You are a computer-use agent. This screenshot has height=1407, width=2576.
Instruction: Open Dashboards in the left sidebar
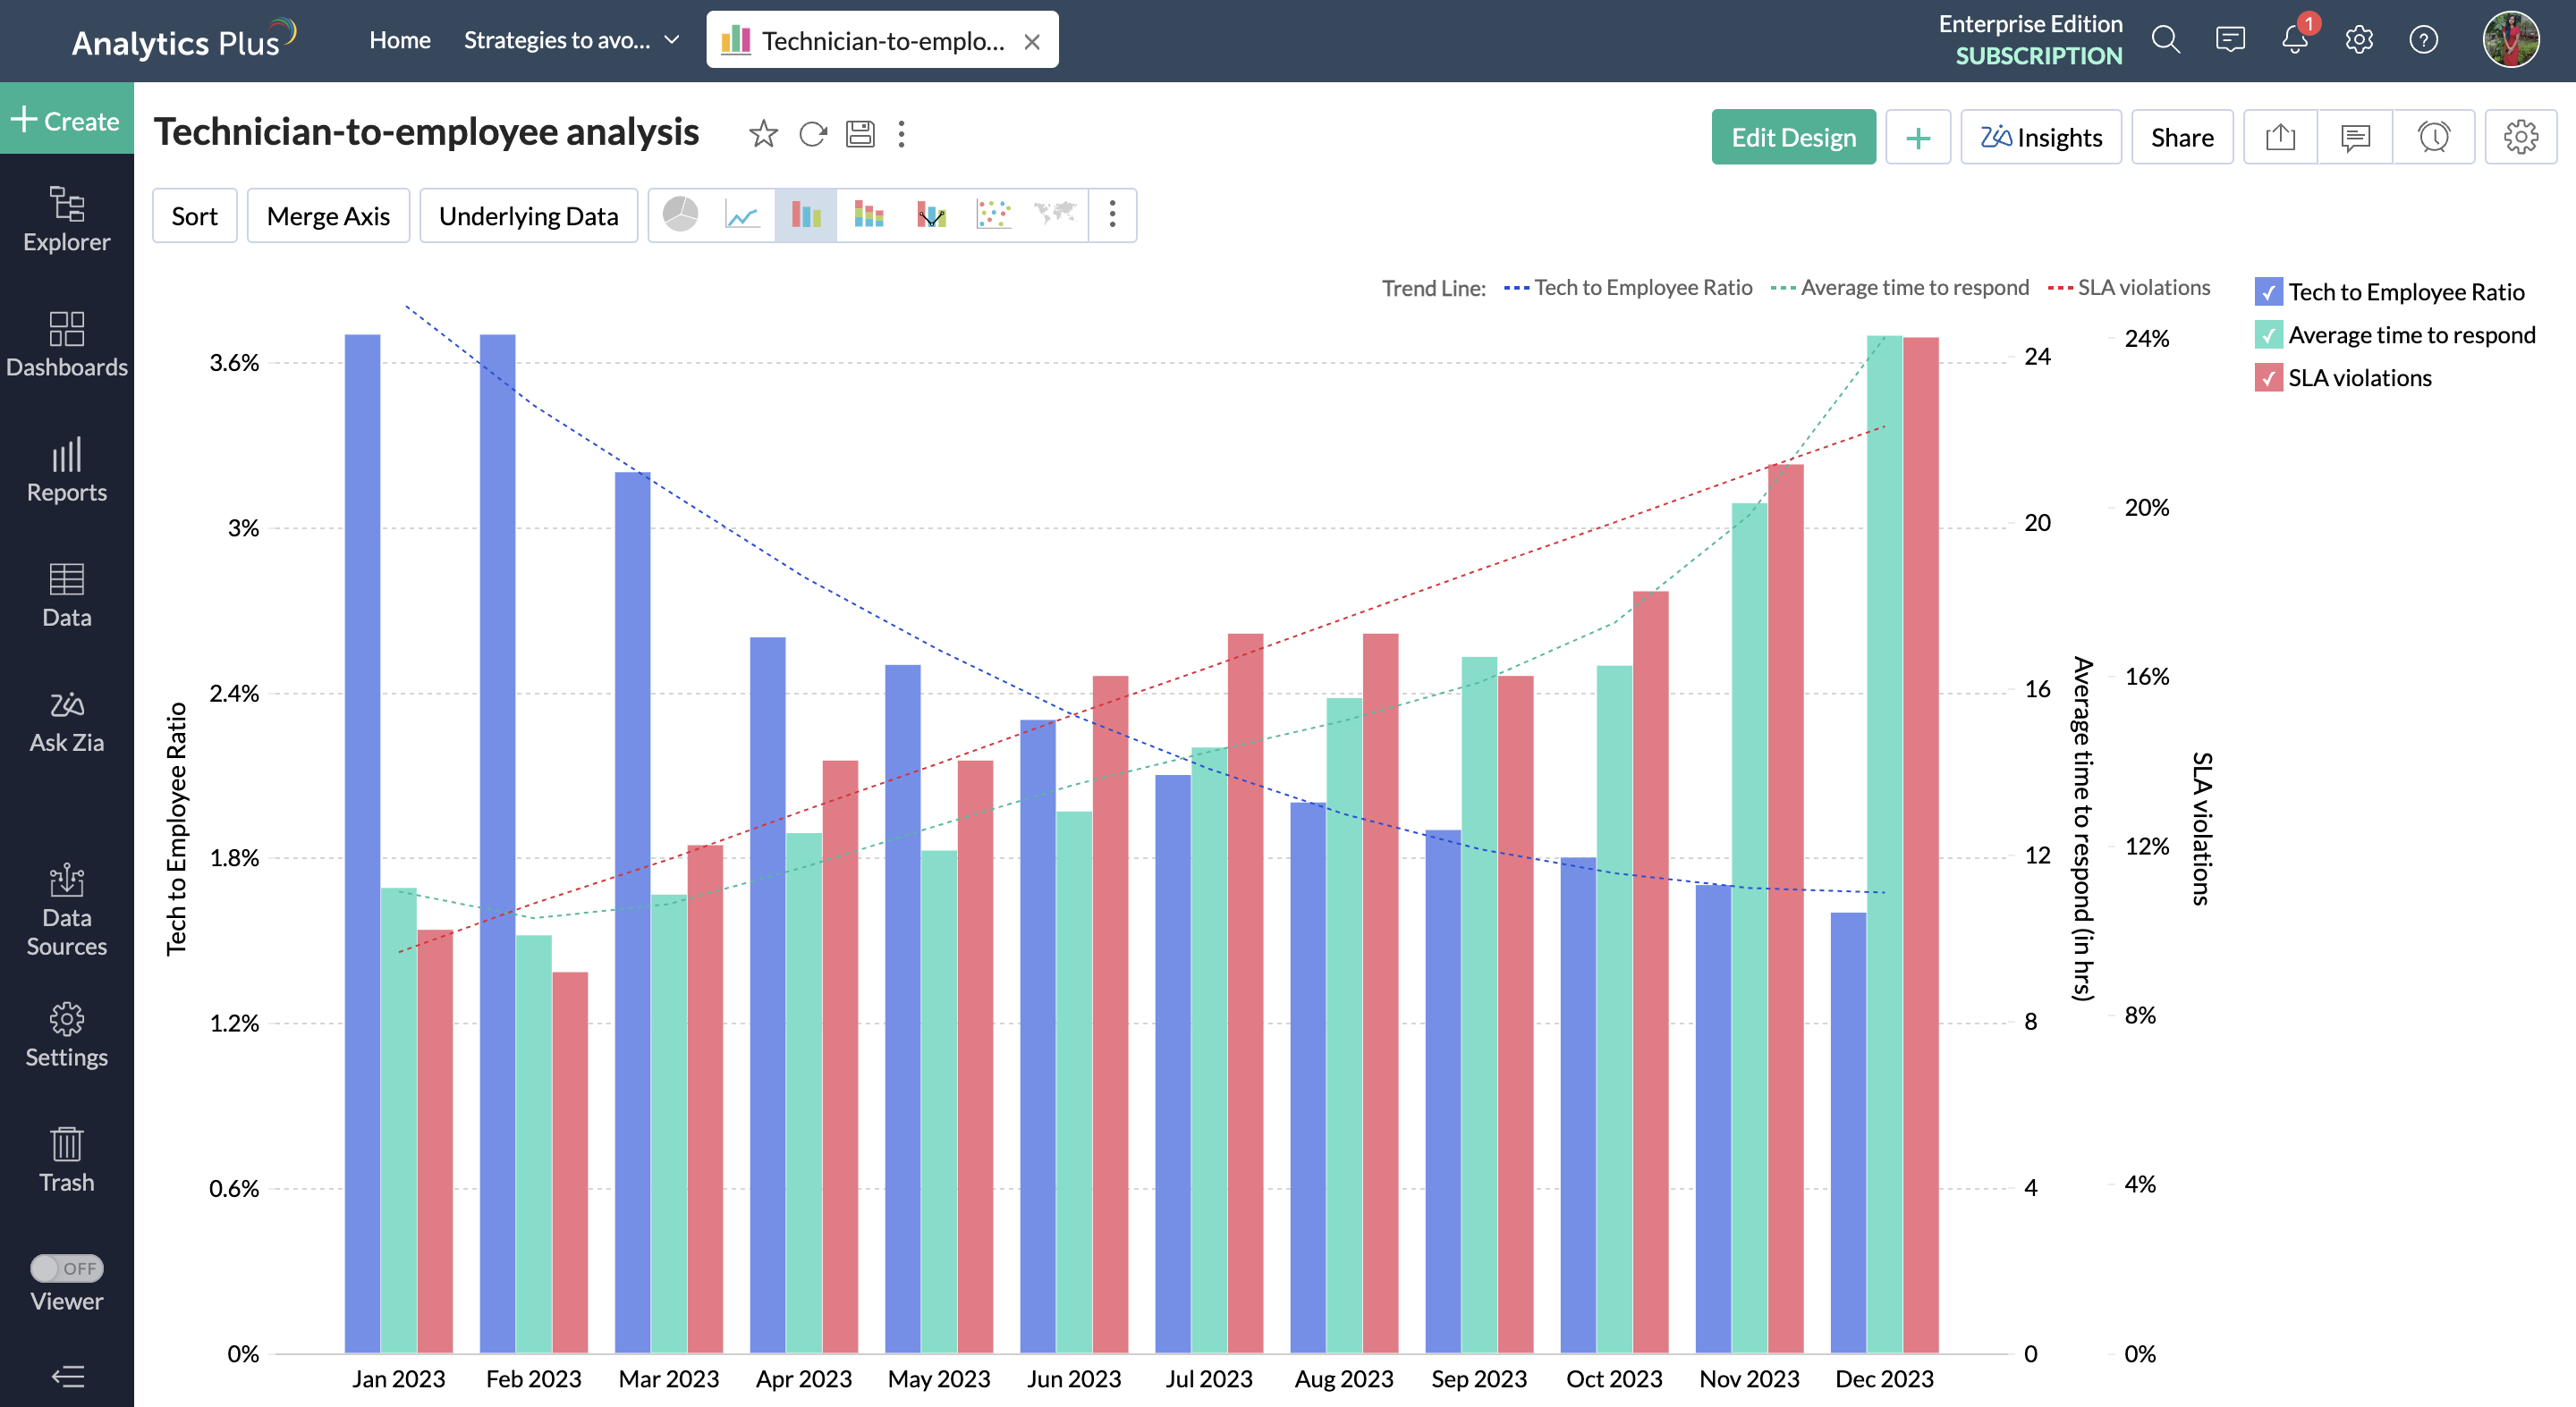coord(66,344)
